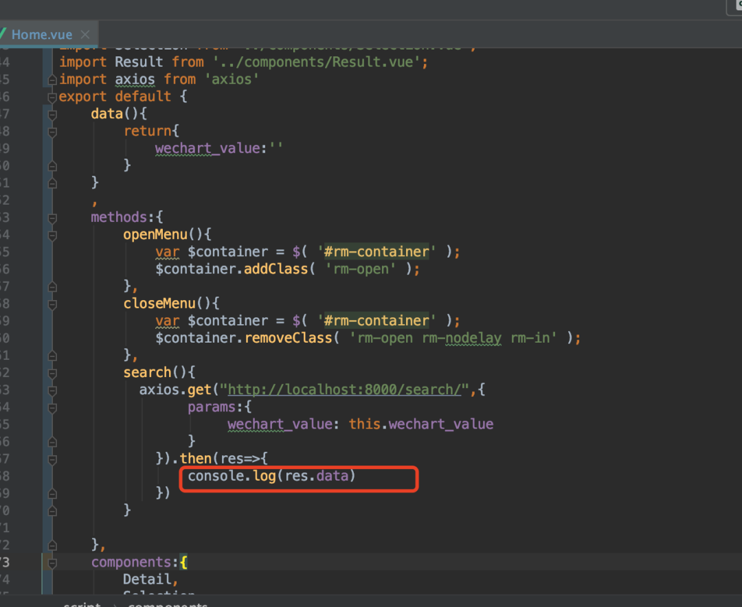The image size is (742, 607).
Task: Click fold end marker on }) line
Action: [x=52, y=494]
